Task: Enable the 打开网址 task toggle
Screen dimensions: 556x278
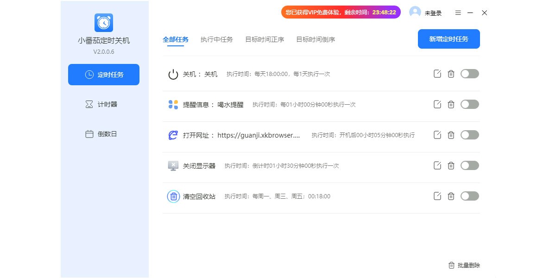Action: 469,135
